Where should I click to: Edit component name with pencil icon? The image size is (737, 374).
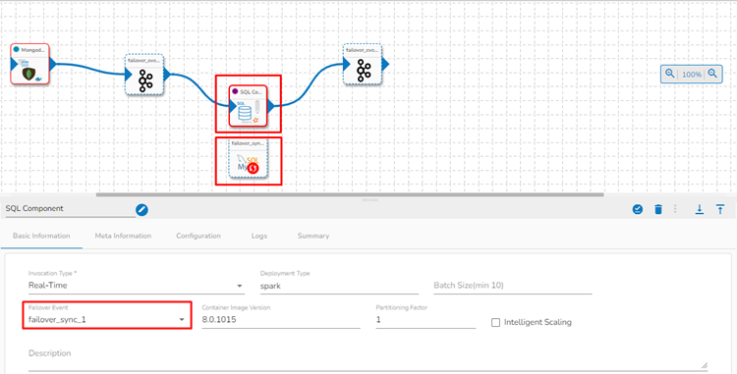142,210
